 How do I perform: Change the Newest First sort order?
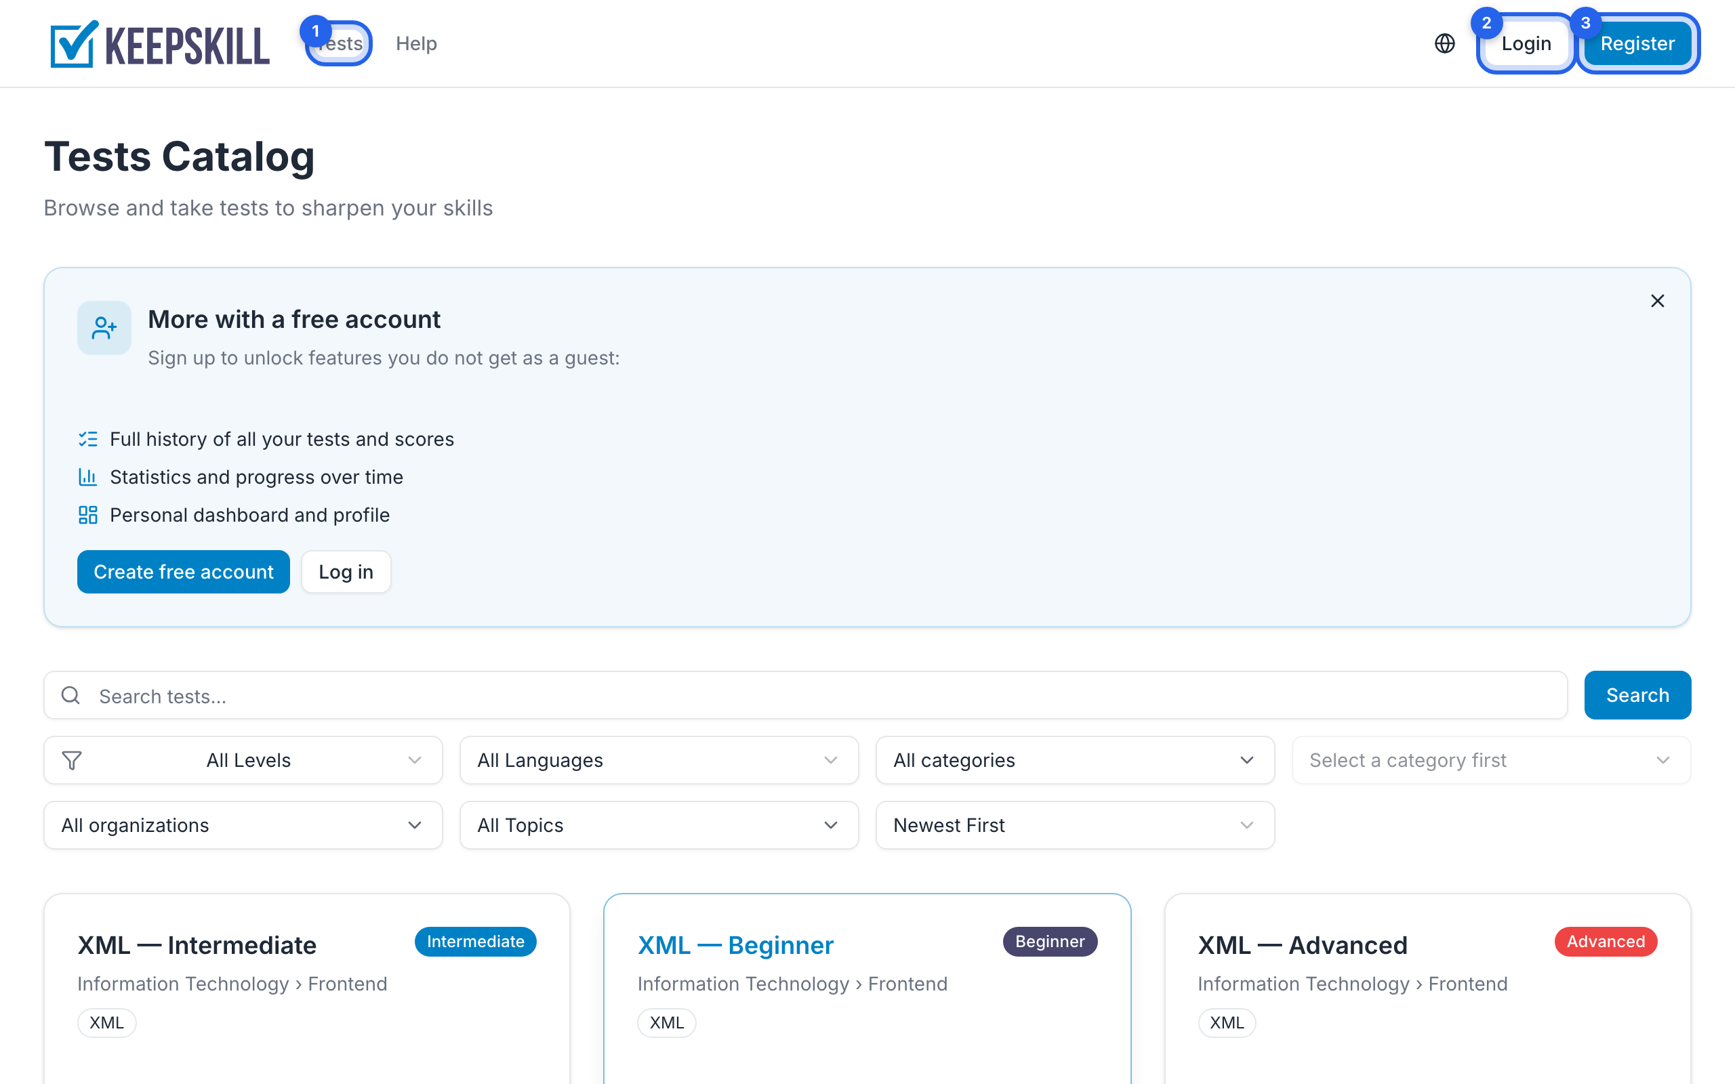tap(1075, 825)
